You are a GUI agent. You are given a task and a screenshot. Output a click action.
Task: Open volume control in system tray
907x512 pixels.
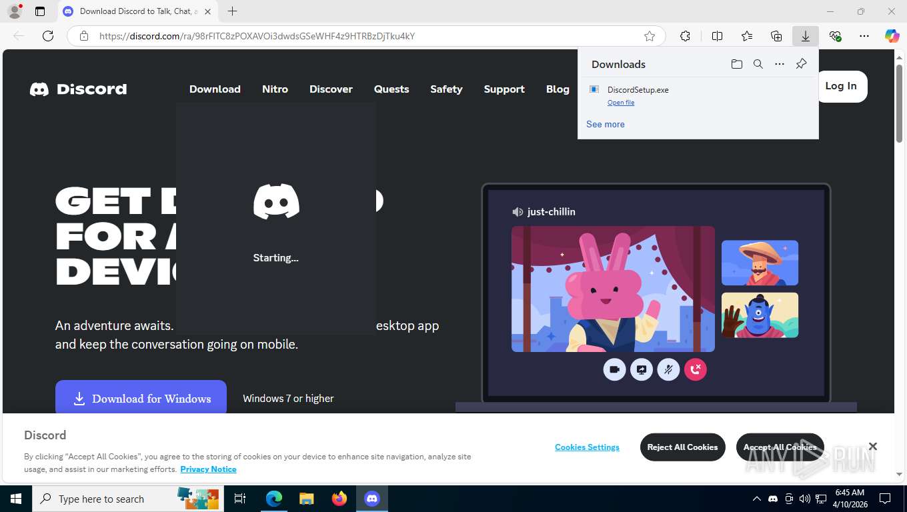click(x=805, y=499)
